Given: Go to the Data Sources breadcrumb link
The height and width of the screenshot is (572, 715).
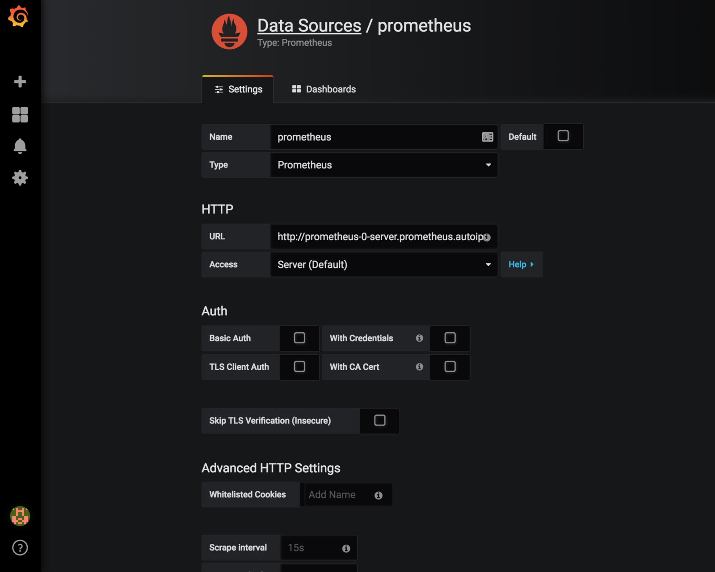Looking at the screenshot, I should (x=309, y=25).
